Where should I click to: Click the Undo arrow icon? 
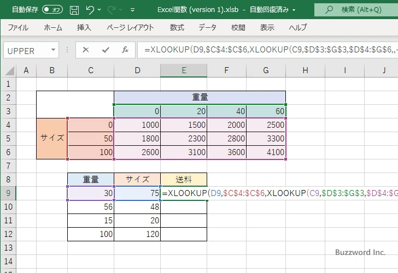[90, 10]
